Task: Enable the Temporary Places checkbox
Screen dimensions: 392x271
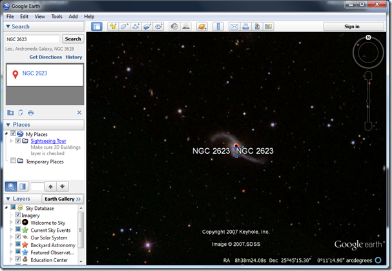Action: point(14,160)
